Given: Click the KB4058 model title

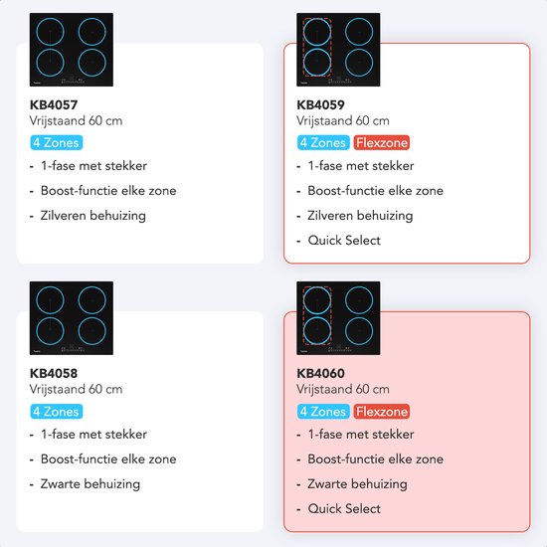Looking at the screenshot, I should [x=54, y=373].
